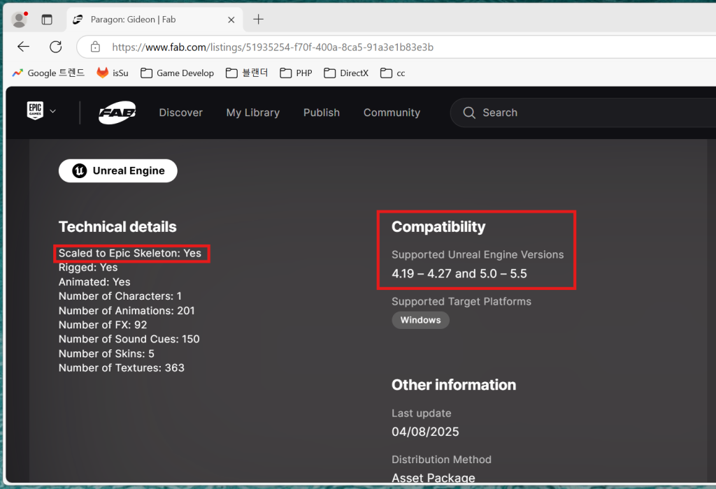Click the 'Supported Unreal Engine Versions' label
Screen dimensions: 716x489
(478, 254)
